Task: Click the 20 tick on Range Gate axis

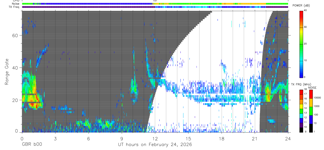Action: coord(15,100)
